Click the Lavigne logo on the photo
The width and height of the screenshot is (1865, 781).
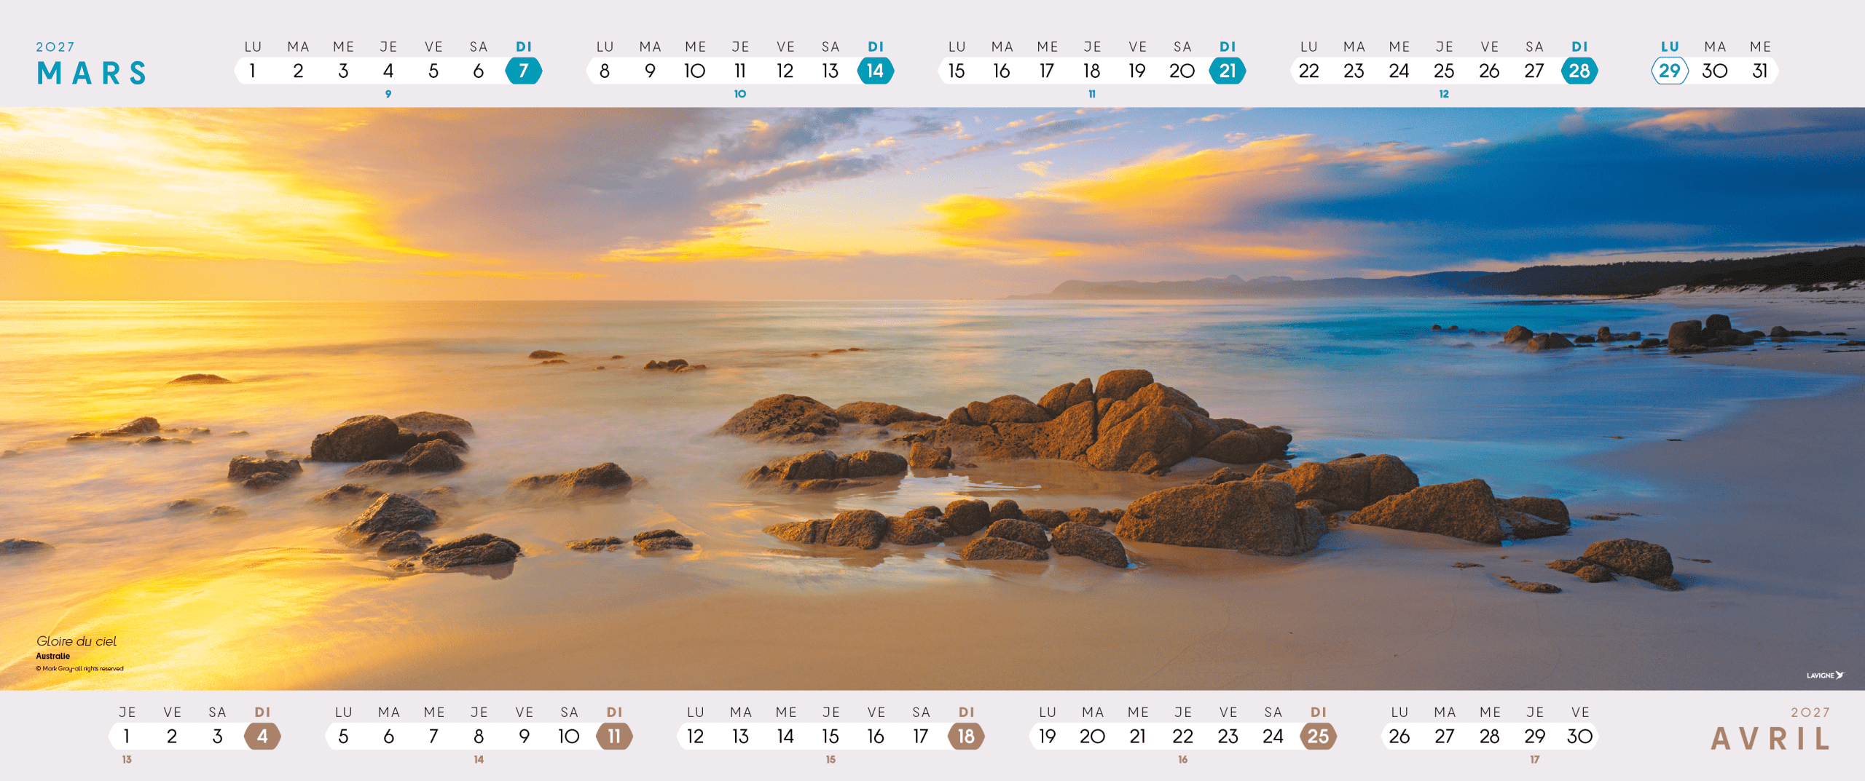[1824, 675]
